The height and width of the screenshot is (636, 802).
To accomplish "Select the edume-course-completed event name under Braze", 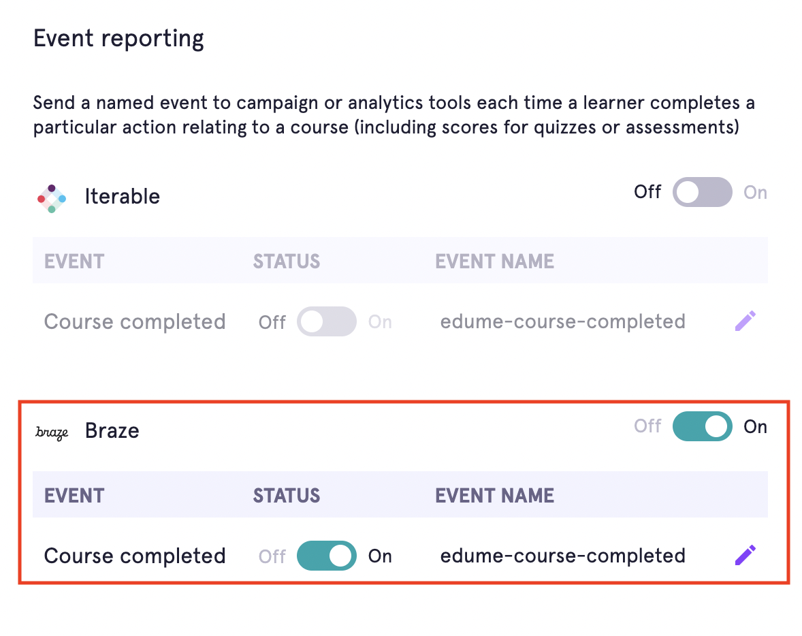I will click(562, 556).
